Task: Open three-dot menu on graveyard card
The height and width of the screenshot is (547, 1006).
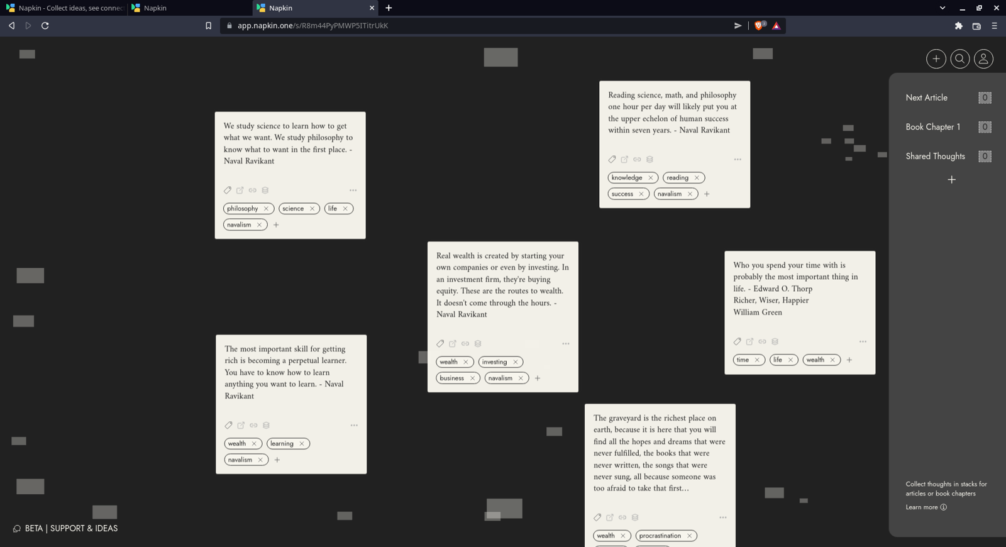Action: (723, 517)
